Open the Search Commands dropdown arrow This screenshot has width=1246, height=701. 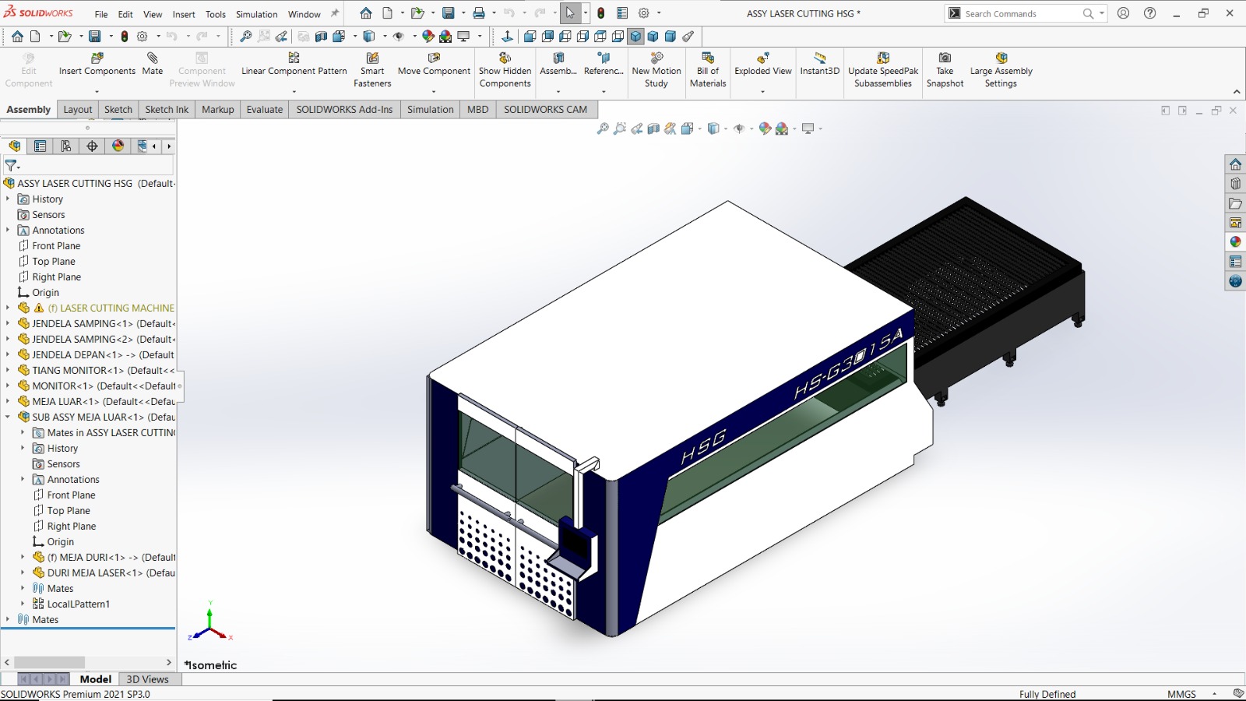[1101, 13]
